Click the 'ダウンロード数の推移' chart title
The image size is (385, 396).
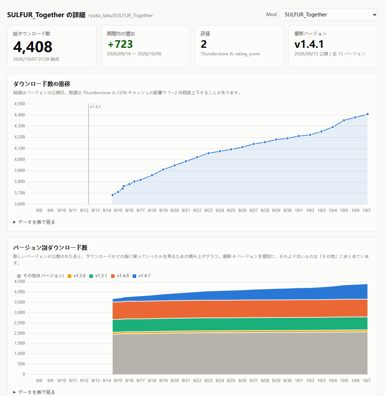(x=42, y=84)
